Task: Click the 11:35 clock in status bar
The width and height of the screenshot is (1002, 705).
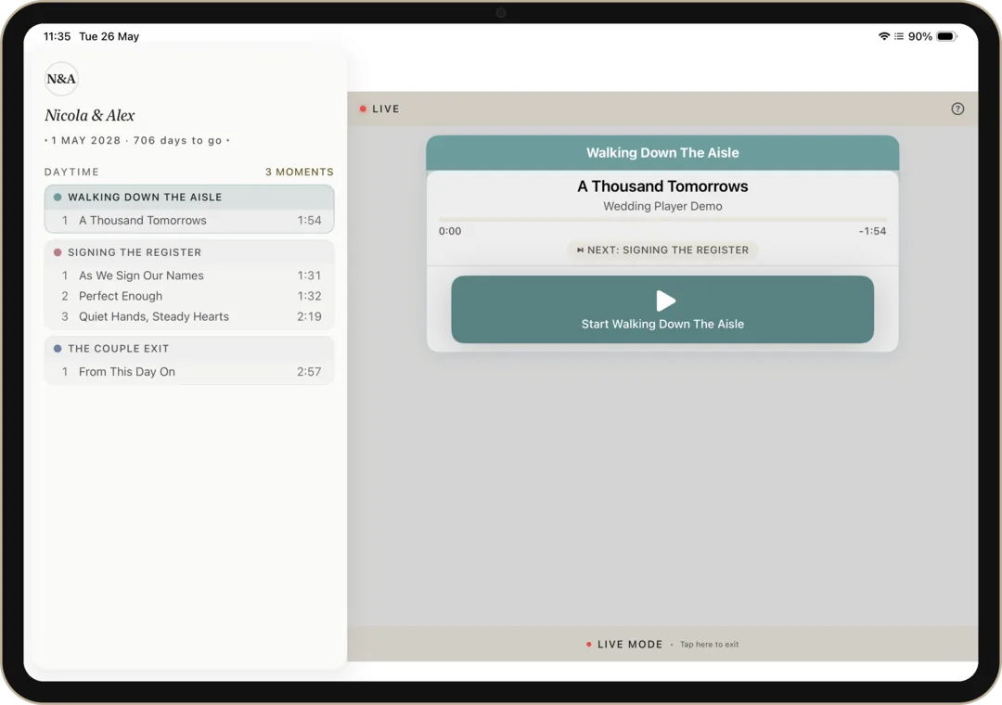Action: 57,36
